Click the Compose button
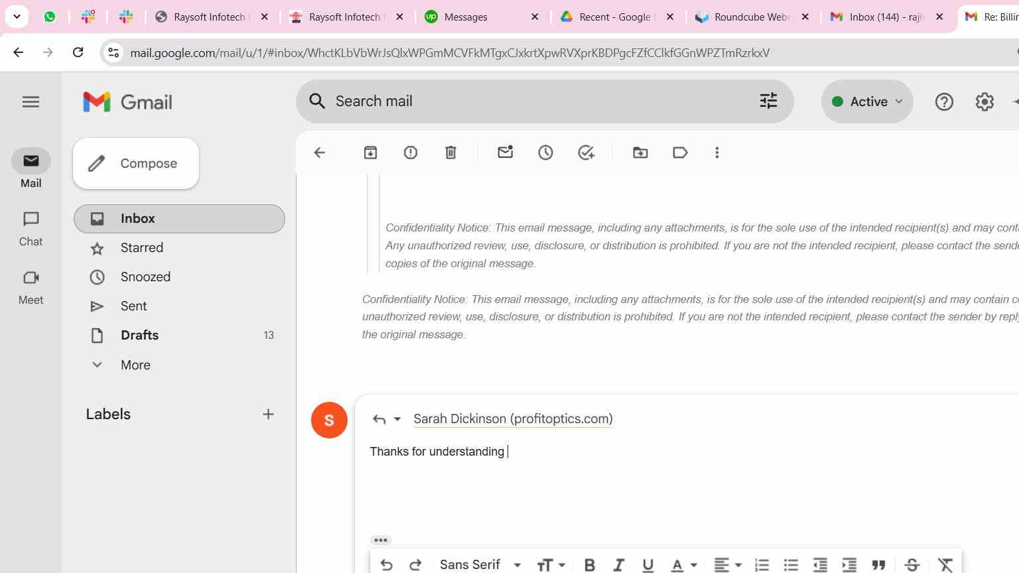Image resolution: width=1019 pixels, height=573 pixels. point(136,164)
